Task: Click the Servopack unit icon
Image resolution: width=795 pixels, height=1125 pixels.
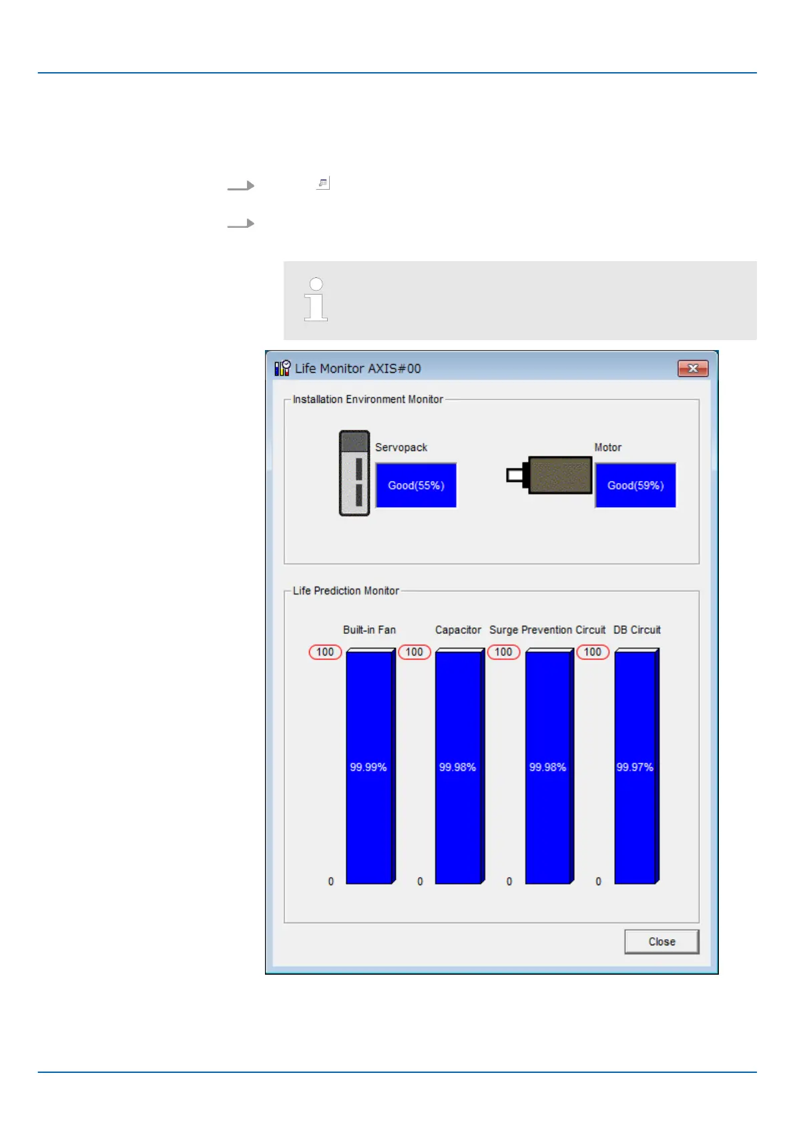Action: pos(354,473)
